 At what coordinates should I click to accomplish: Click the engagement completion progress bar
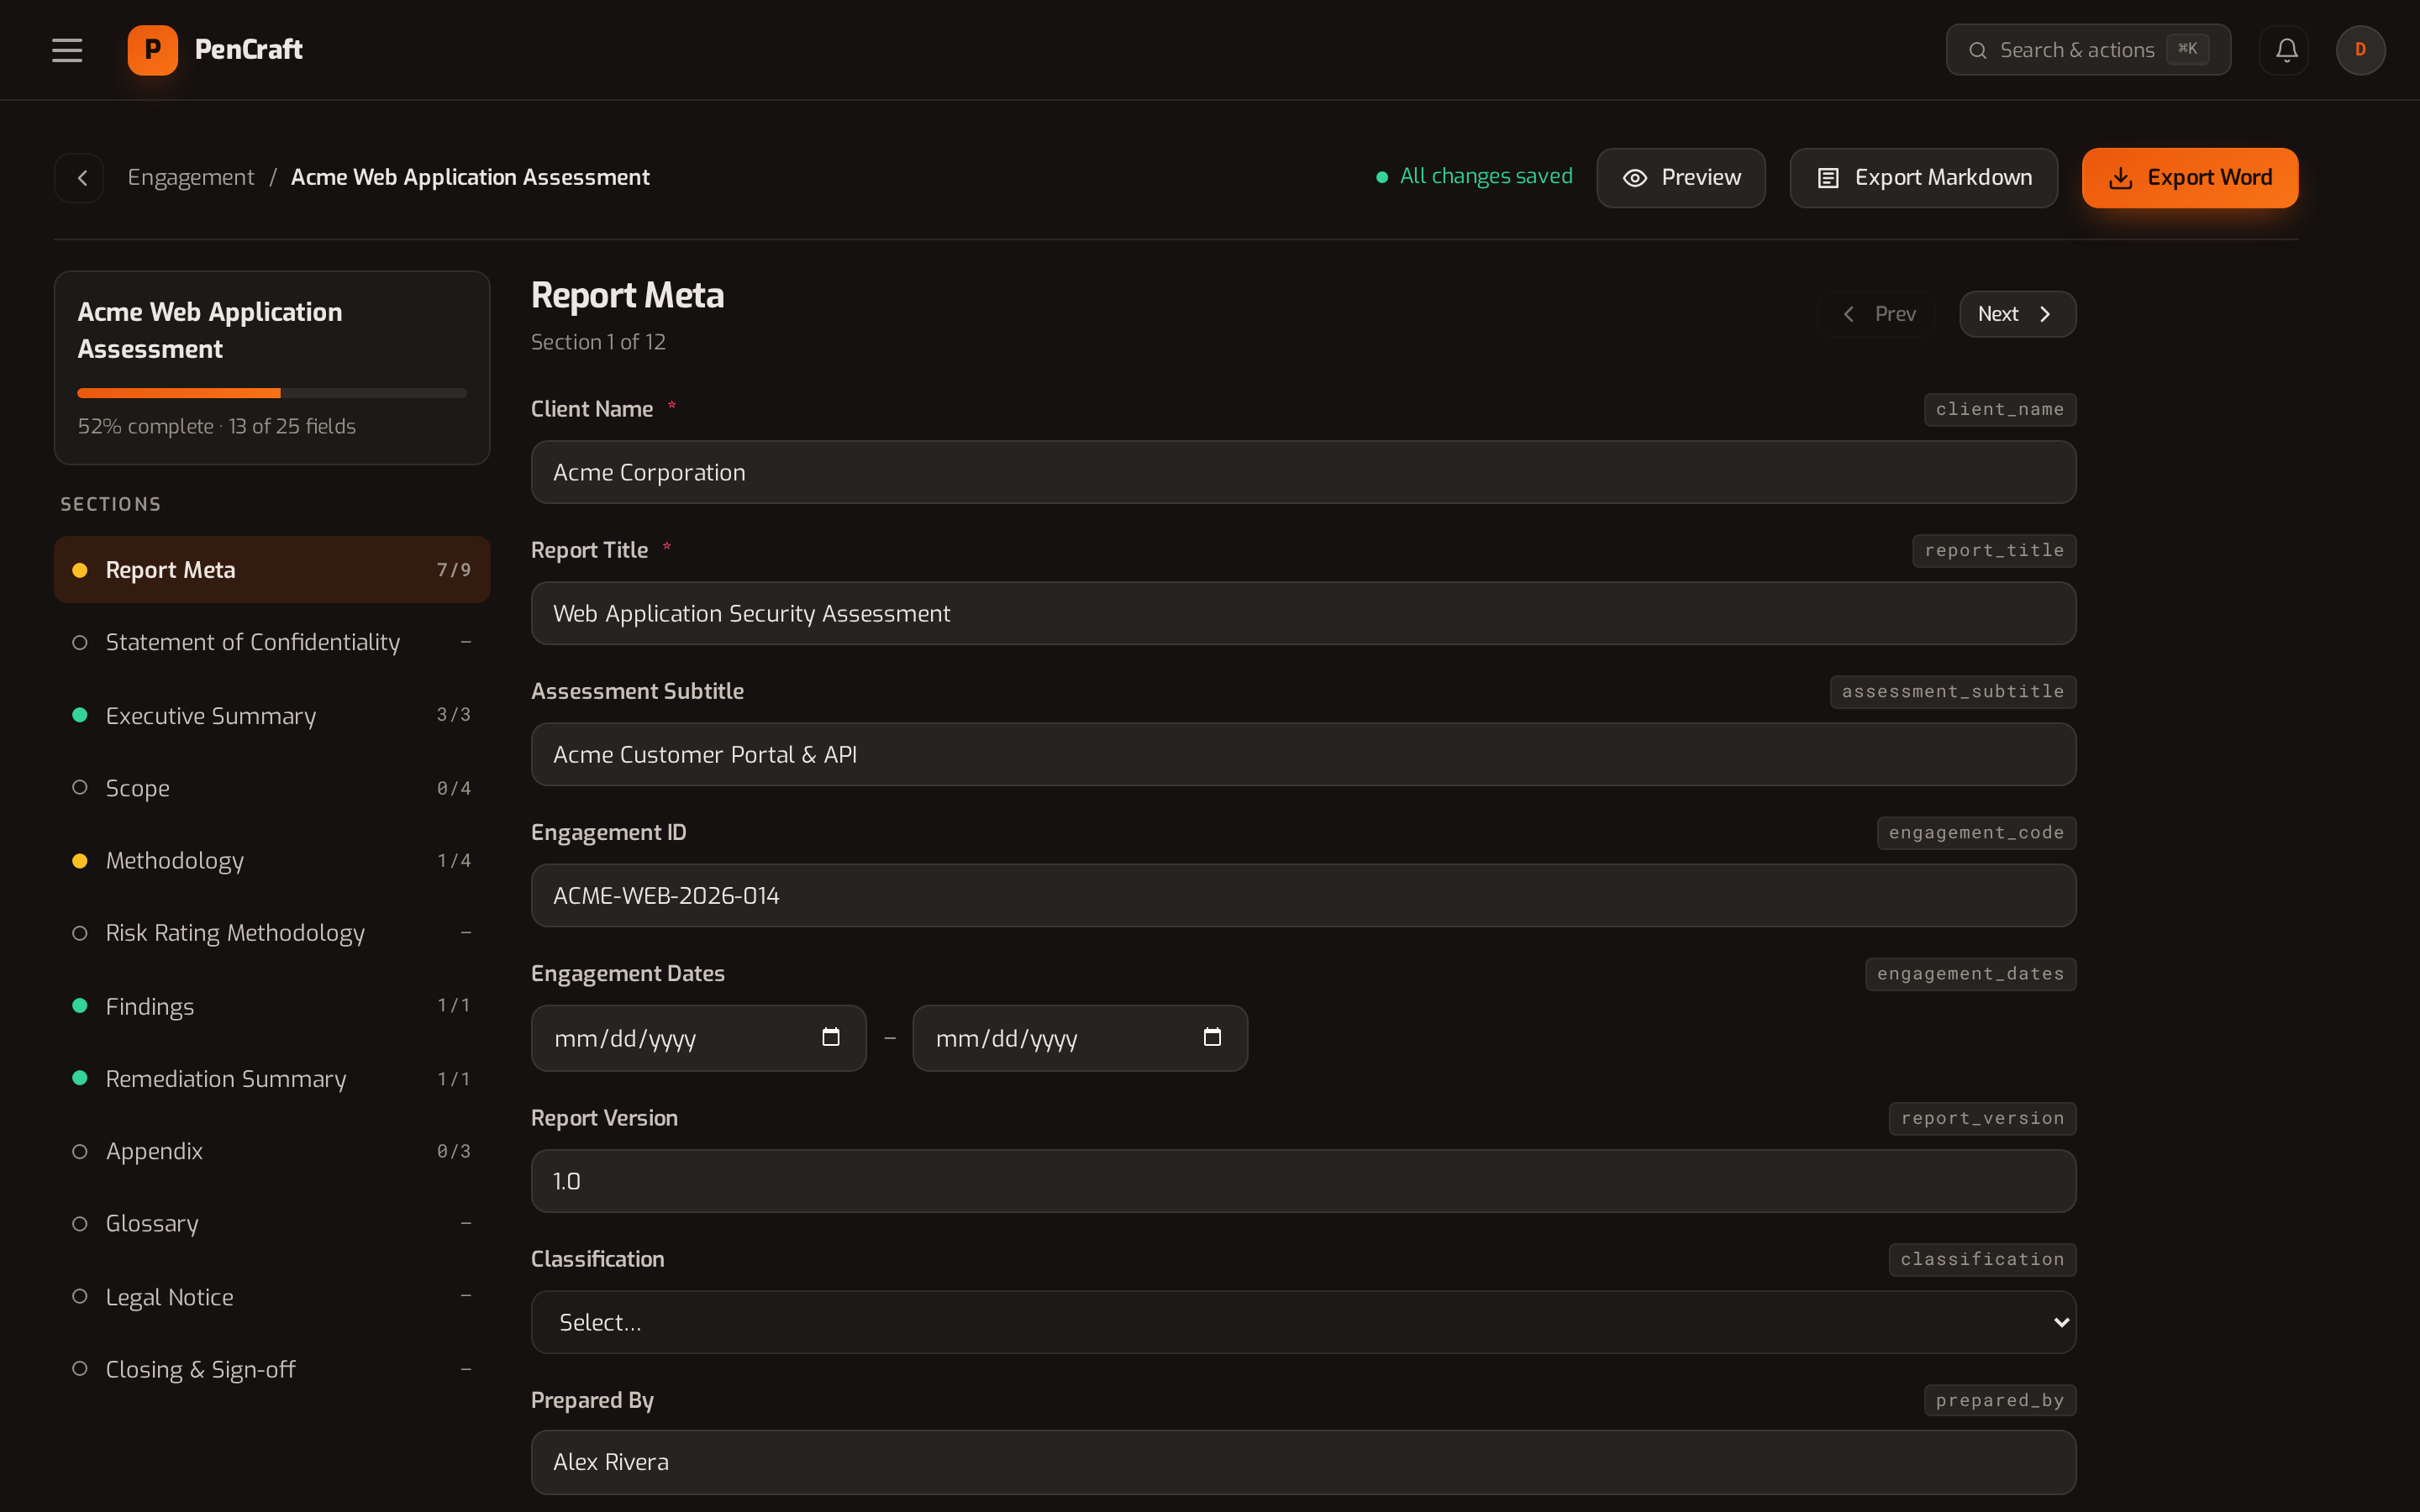[272, 393]
